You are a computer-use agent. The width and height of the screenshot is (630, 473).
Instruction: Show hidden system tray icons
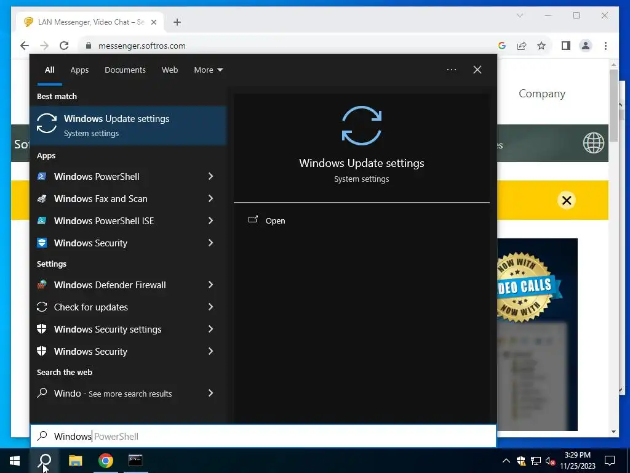(506, 461)
